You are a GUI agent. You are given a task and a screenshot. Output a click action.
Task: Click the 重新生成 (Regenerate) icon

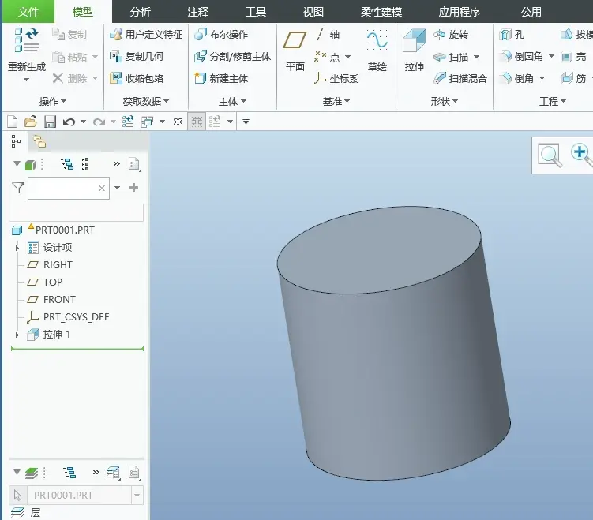tap(27, 39)
